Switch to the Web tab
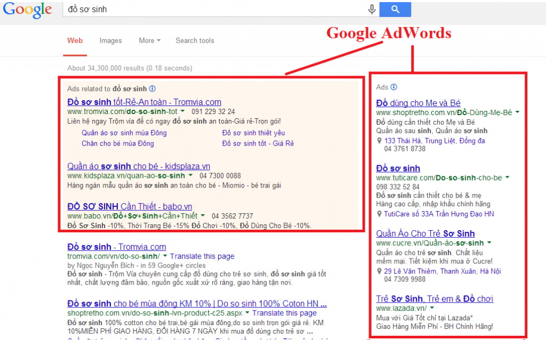 tap(75, 41)
